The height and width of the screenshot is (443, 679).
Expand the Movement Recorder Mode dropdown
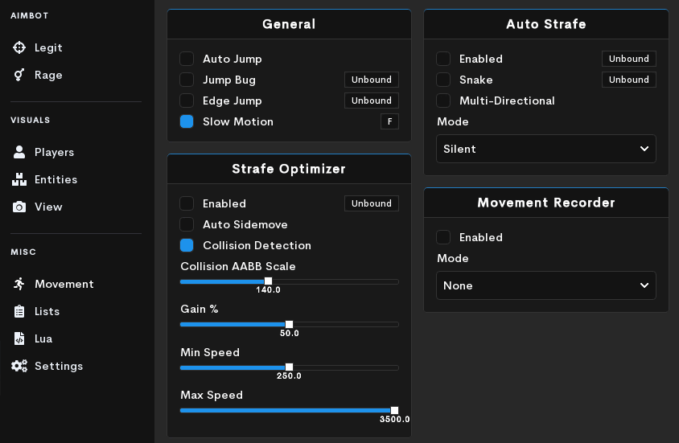point(546,285)
